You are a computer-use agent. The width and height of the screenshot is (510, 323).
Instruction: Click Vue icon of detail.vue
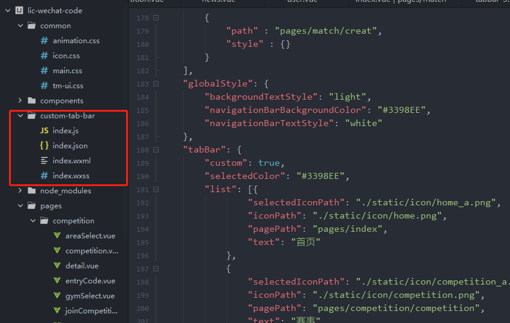[x=57, y=265]
